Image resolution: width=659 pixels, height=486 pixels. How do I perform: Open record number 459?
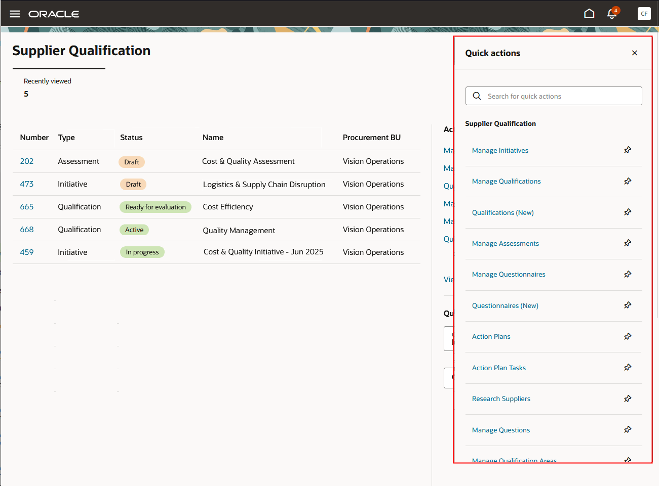27,252
